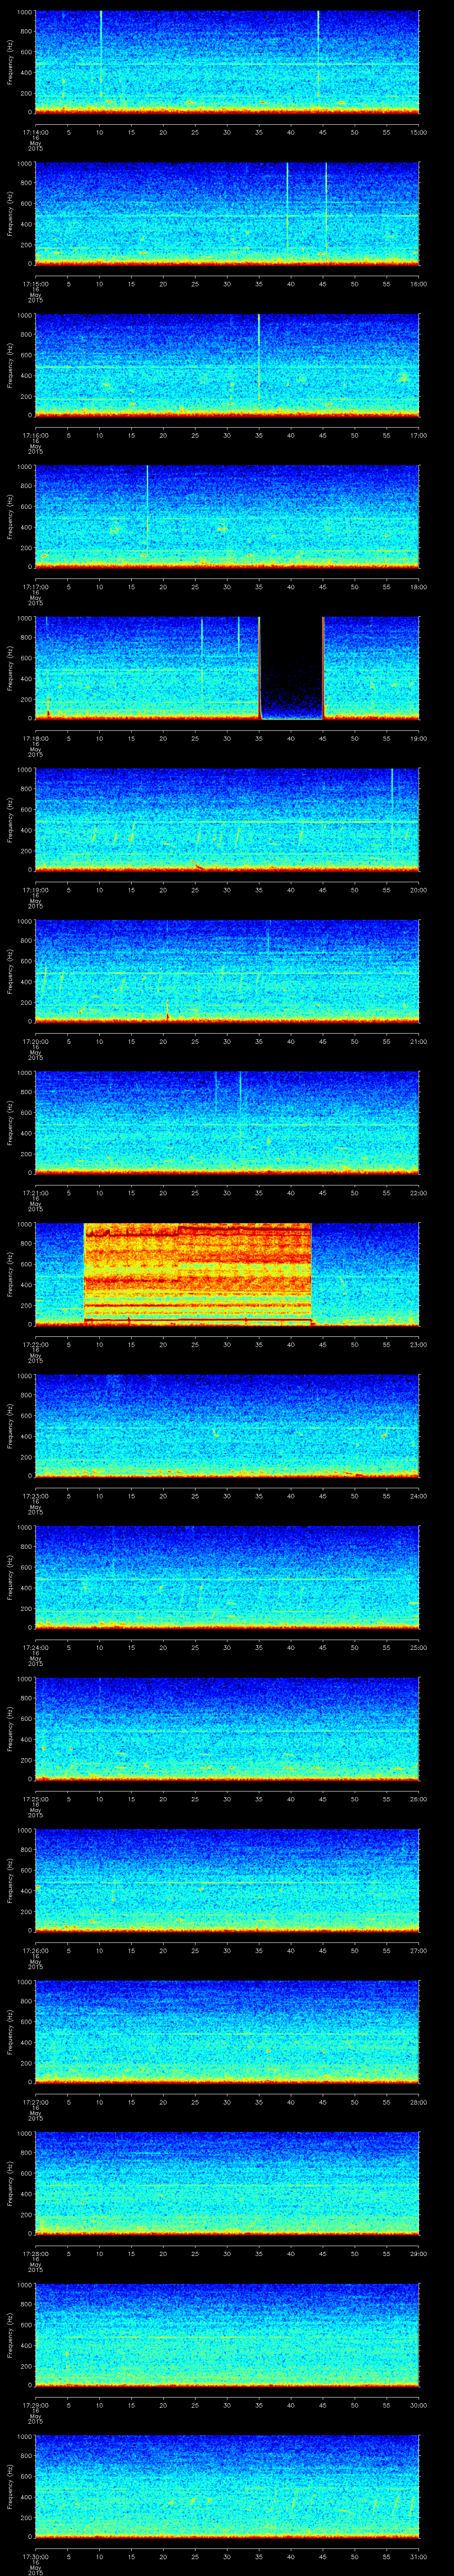This screenshot has height=2576, width=454.
Task: Select the spectrogram panel starting at 17:15:00
Action: (227, 214)
